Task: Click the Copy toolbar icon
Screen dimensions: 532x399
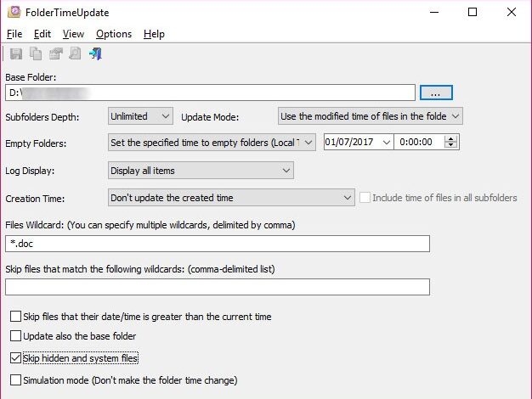Action: click(x=36, y=53)
